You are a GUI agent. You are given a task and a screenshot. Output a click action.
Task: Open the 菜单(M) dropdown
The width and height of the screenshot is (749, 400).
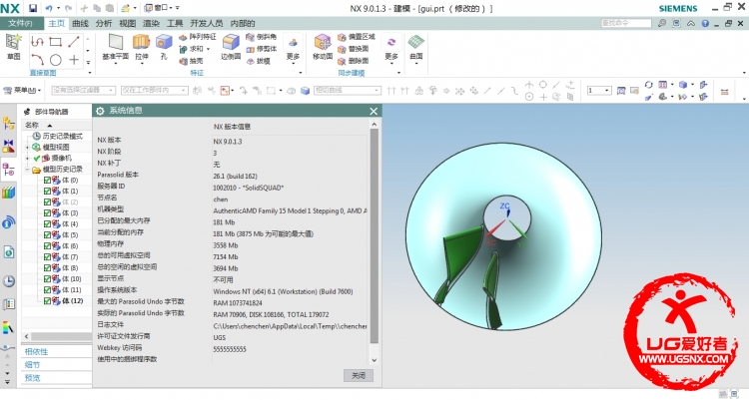click(22, 90)
